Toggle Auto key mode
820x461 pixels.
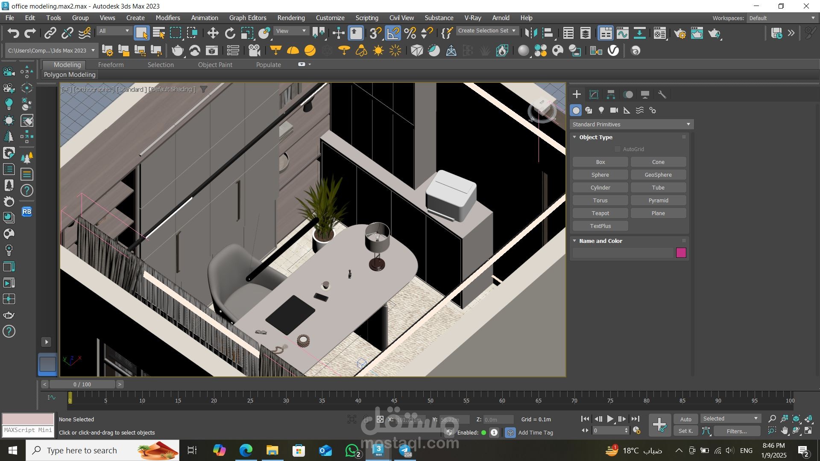(x=685, y=419)
